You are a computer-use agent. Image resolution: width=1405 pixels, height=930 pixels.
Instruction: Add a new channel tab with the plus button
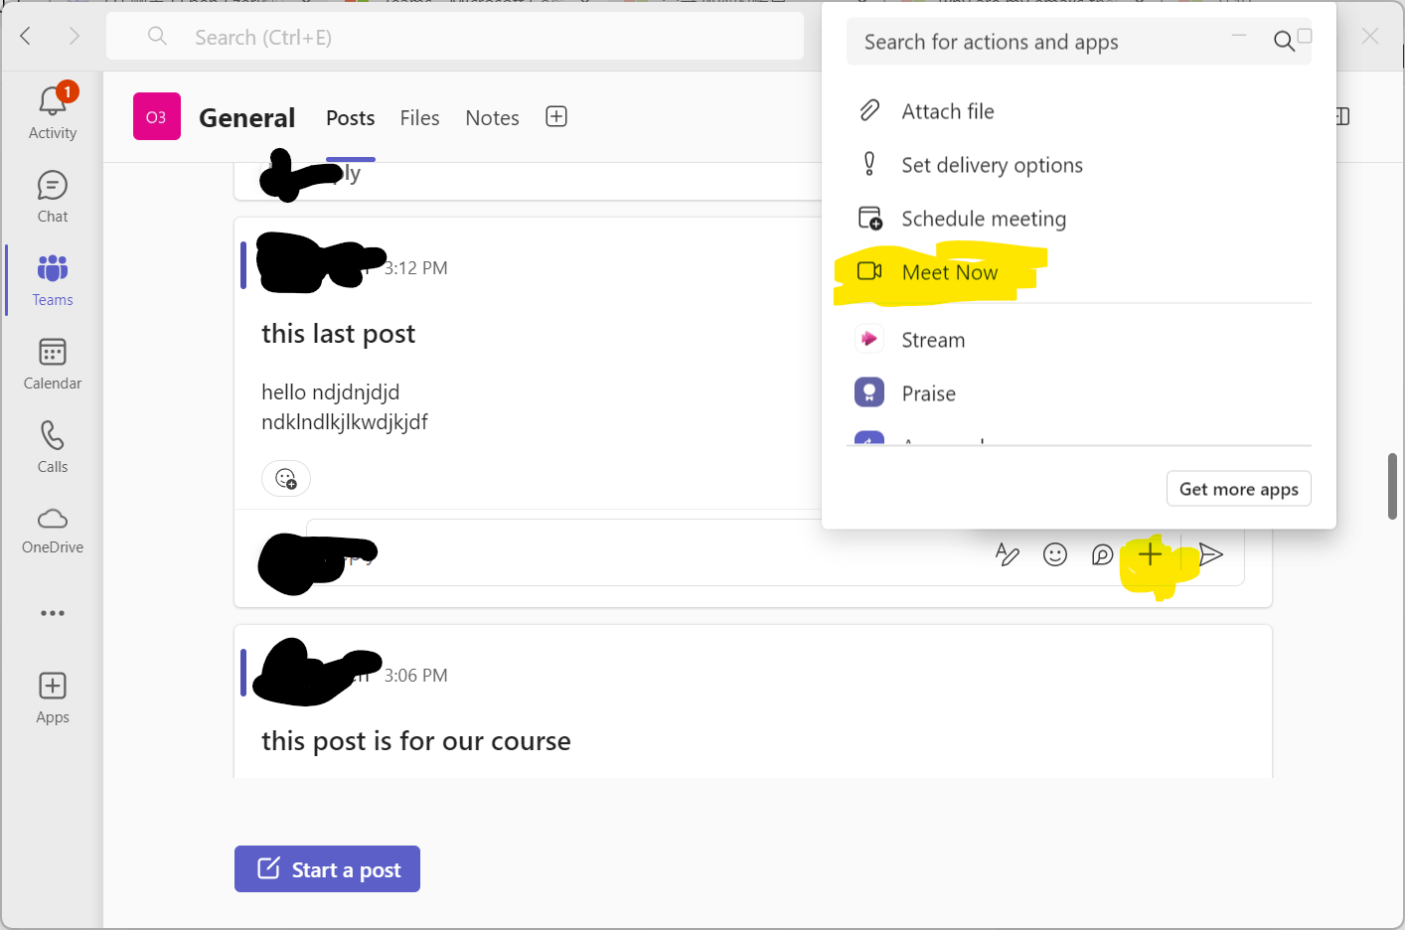tap(555, 116)
